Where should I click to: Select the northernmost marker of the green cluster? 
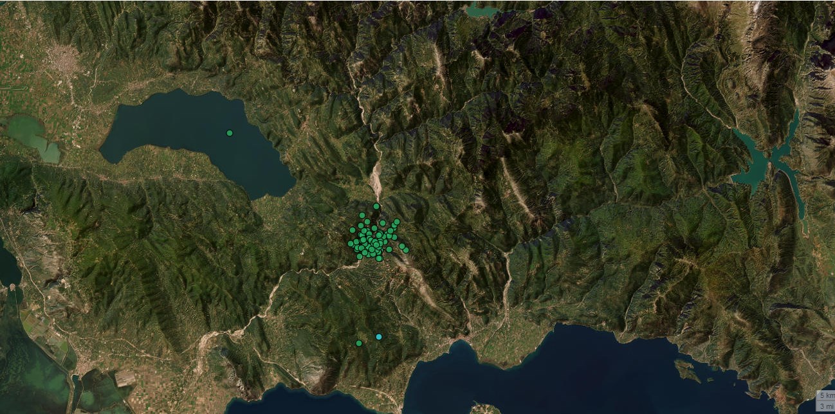[376, 206]
